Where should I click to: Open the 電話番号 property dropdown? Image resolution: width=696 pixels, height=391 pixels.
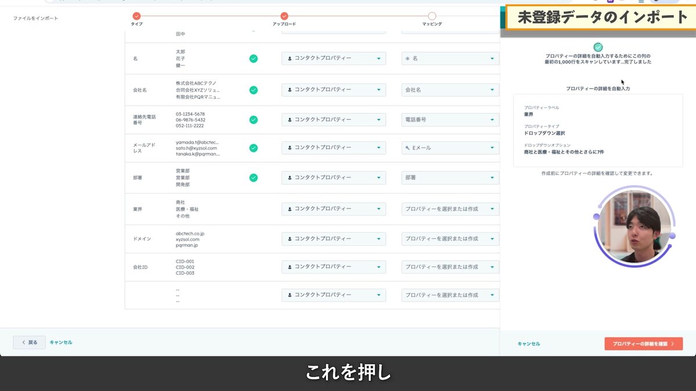point(449,120)
